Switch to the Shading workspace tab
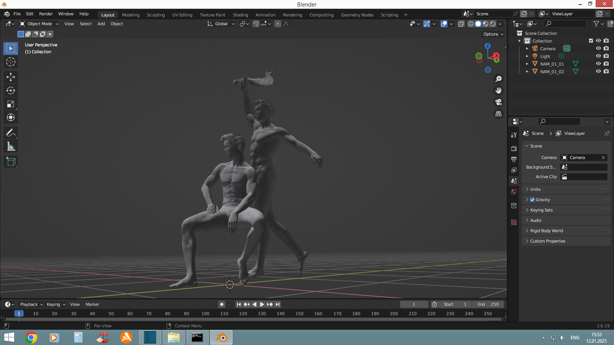 241,15
